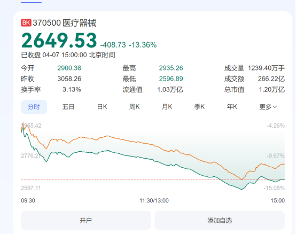The image size is (296, 234).
Task: Switch to the 五日 five-day chart tab
Action: [x=68, y=107]
